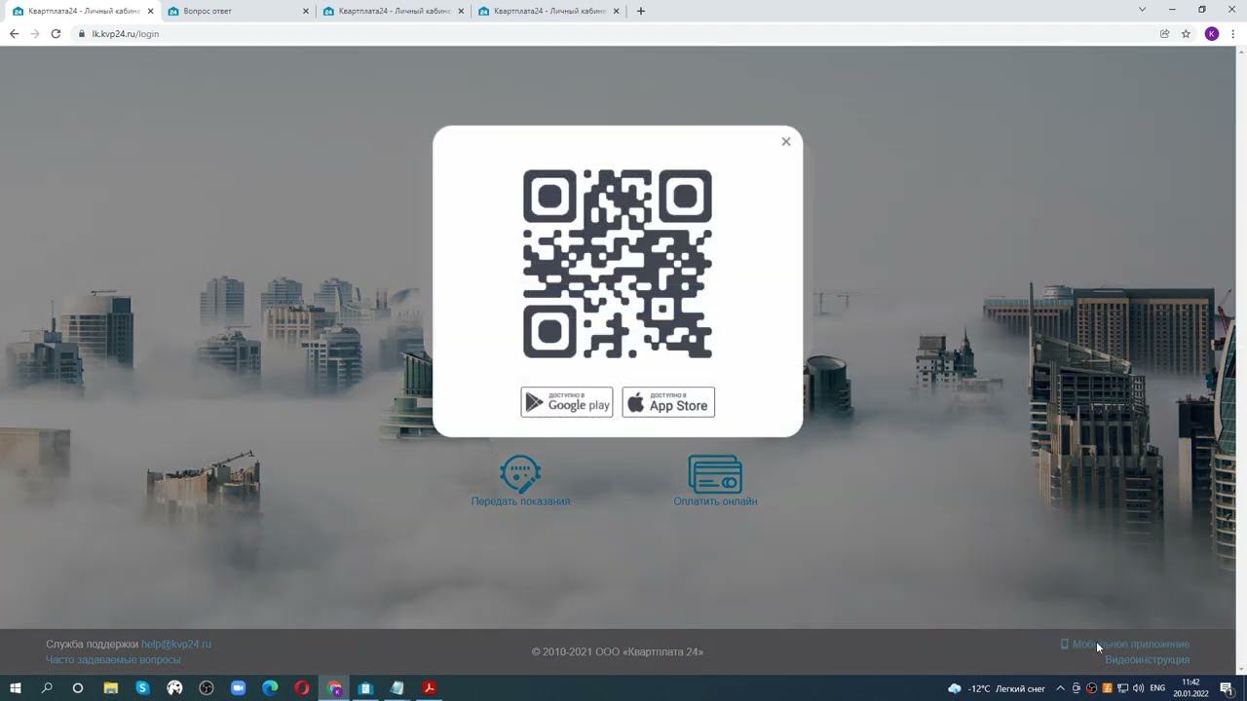1247x701 pixels.
Task: Open OBS Studio from taskbar
Action: pyautogui.click(x=207, y=688)
